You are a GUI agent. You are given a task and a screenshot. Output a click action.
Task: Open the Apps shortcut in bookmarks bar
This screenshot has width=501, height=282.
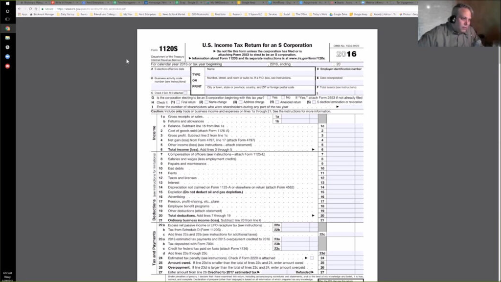(x=23, y=14)
